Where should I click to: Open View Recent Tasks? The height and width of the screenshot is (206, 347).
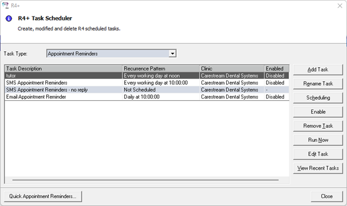(318, 168)
